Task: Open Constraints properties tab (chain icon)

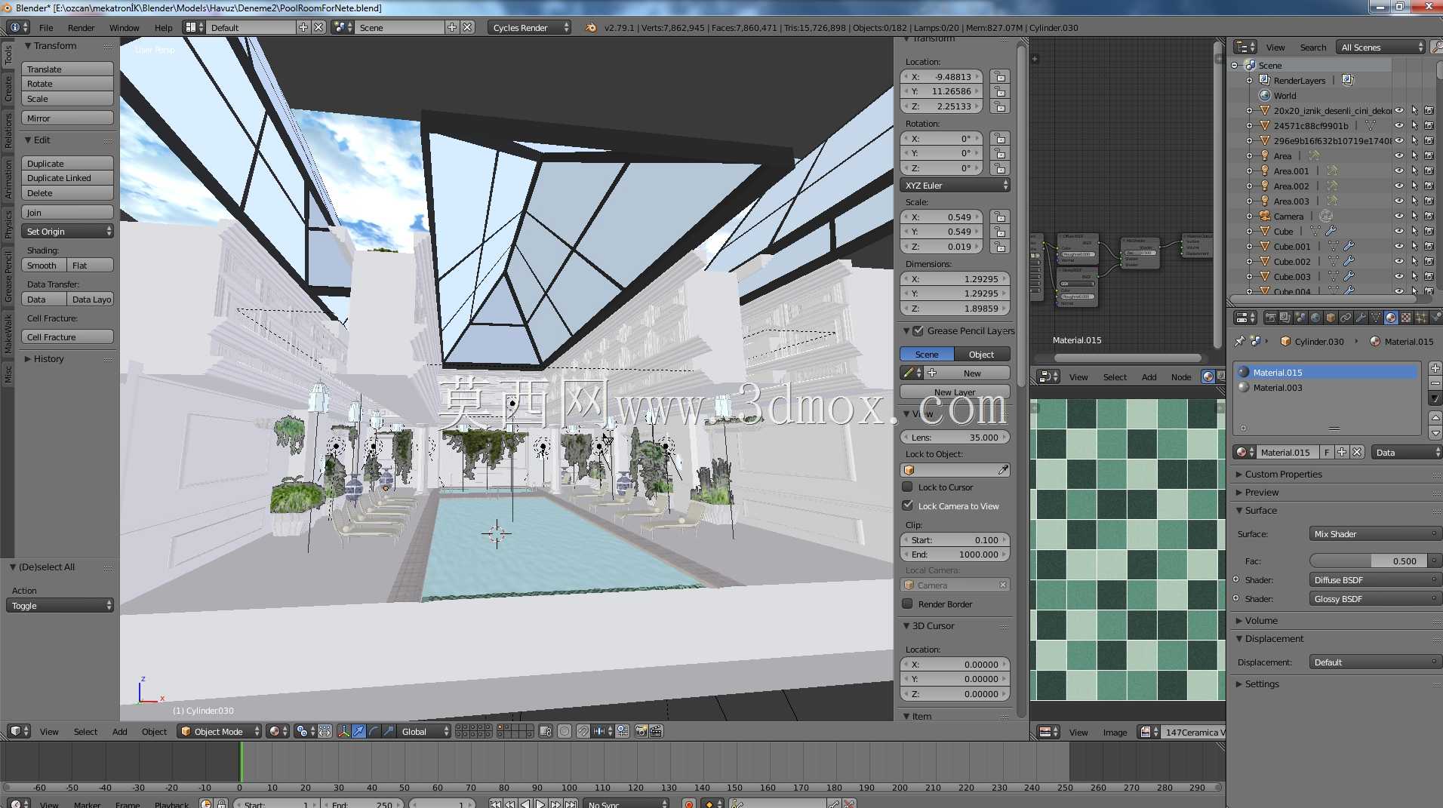Action: click(x=1346, y=318)
